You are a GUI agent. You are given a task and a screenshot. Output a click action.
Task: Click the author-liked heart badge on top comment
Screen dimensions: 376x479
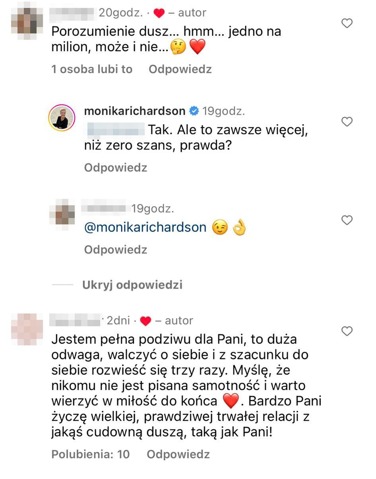click(x=159, y=13)
